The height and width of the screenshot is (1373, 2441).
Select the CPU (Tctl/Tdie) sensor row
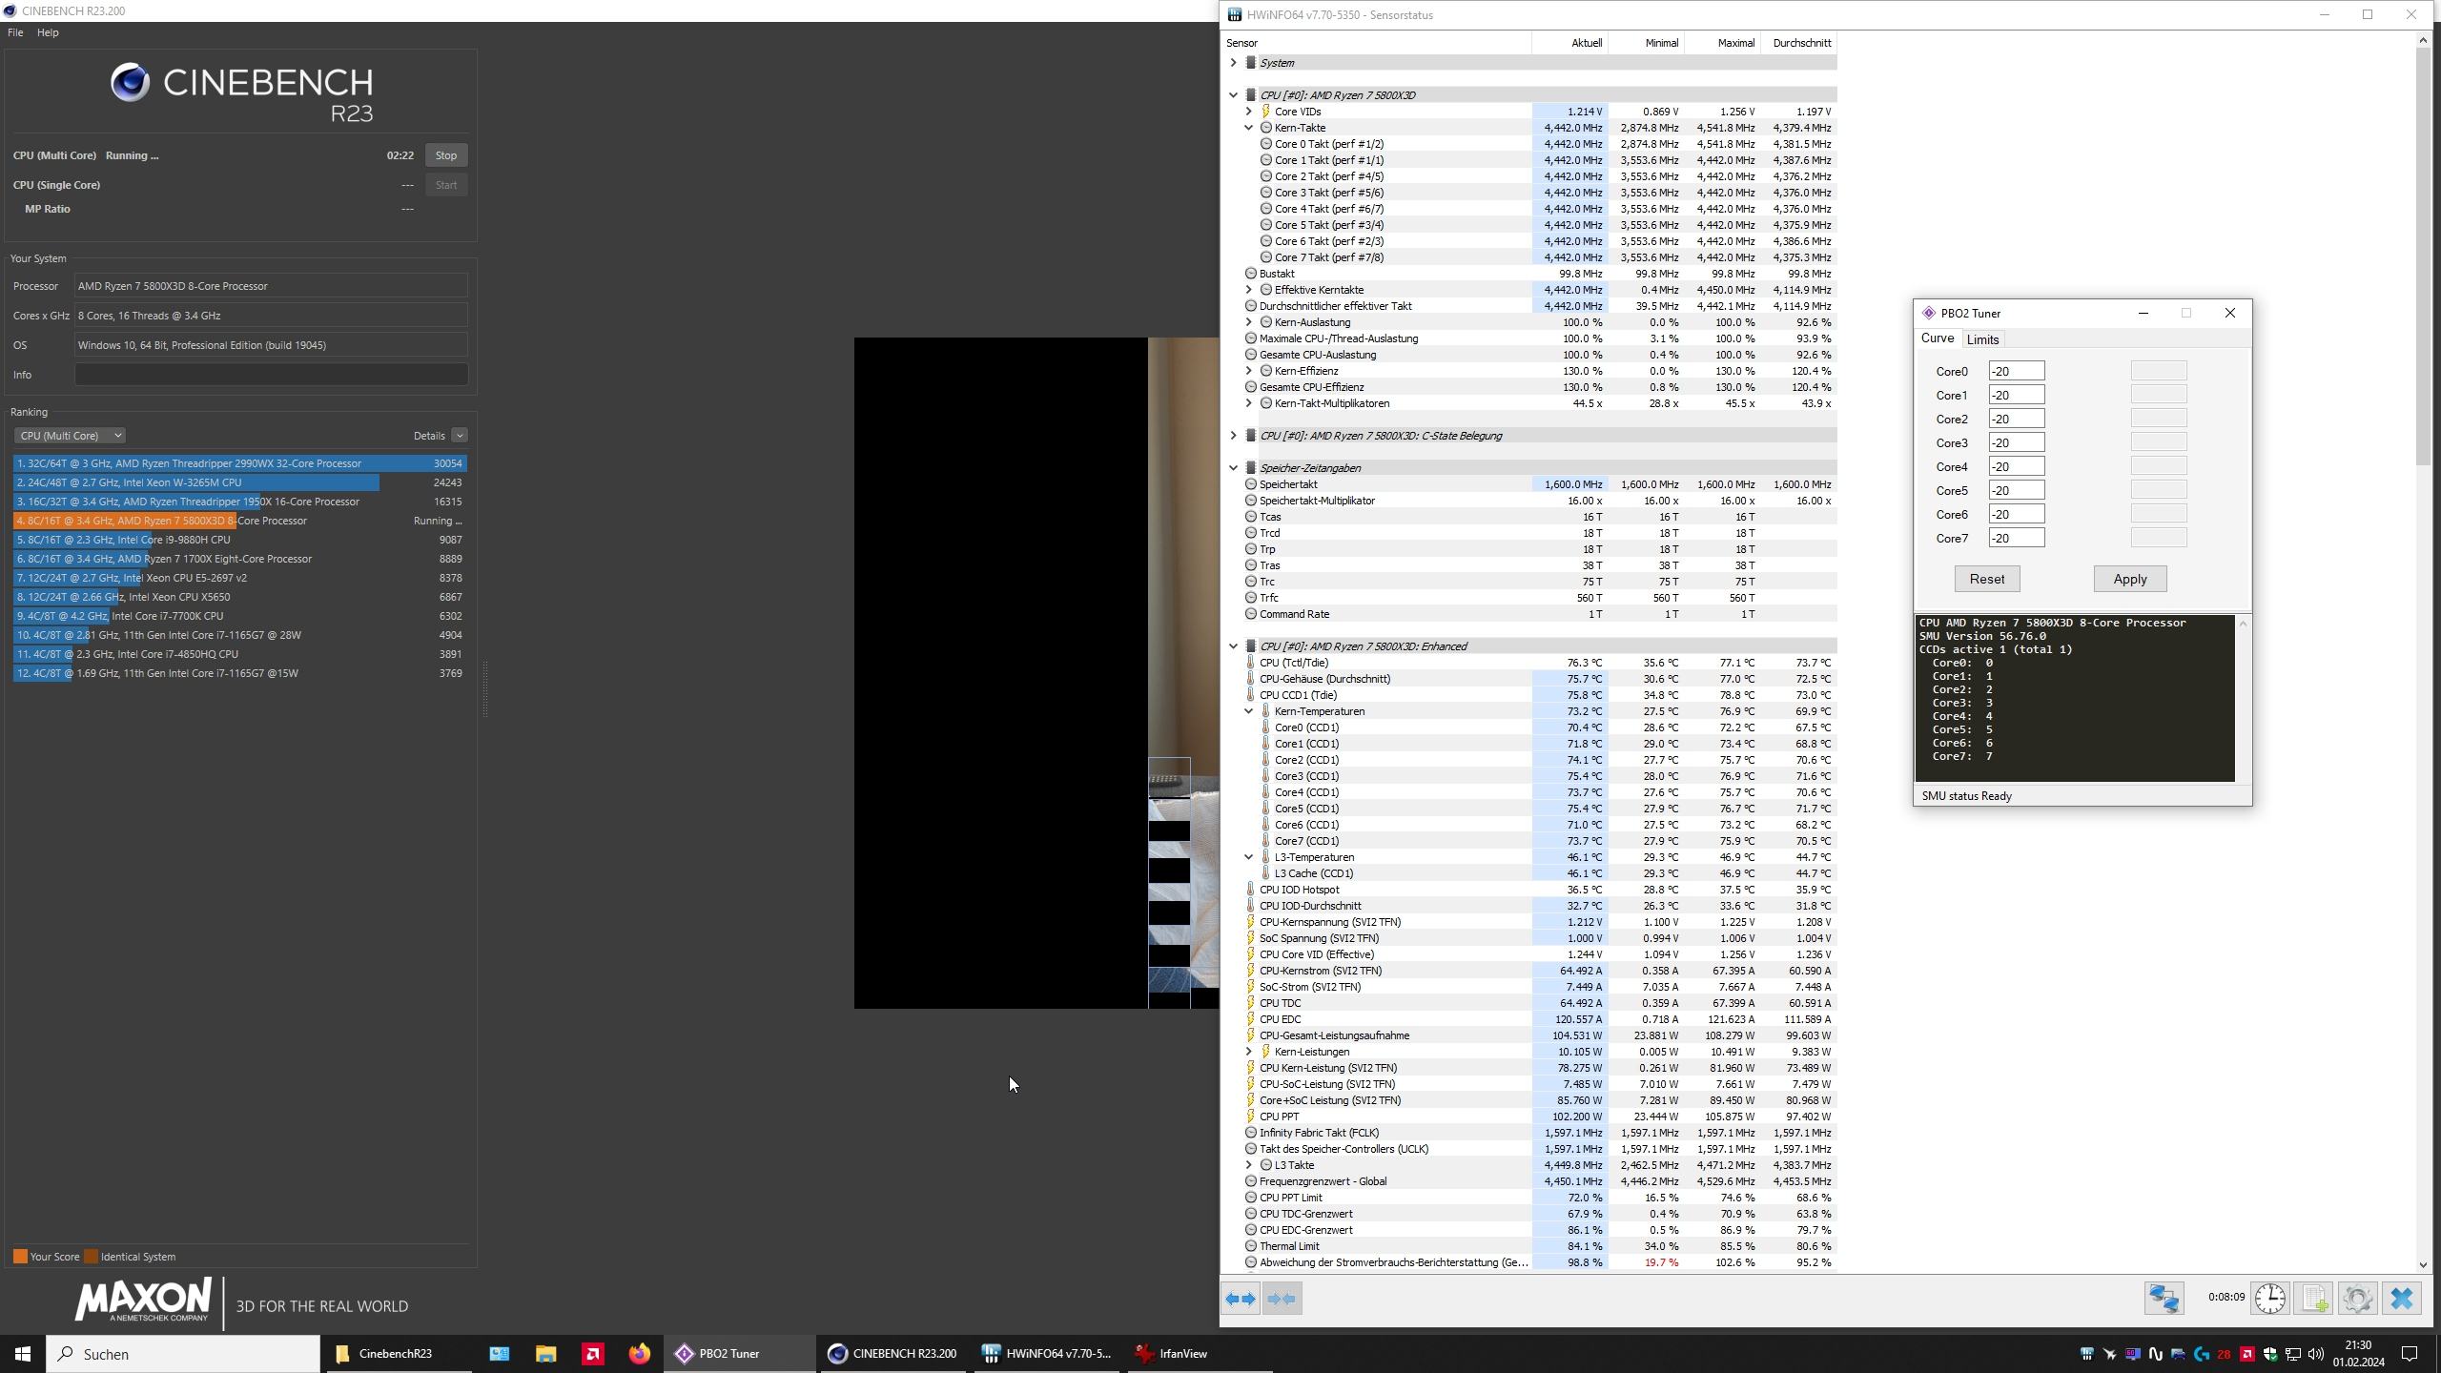click(x=1529, y=663)
